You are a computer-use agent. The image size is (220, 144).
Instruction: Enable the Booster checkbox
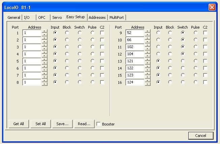click(98, 124)
